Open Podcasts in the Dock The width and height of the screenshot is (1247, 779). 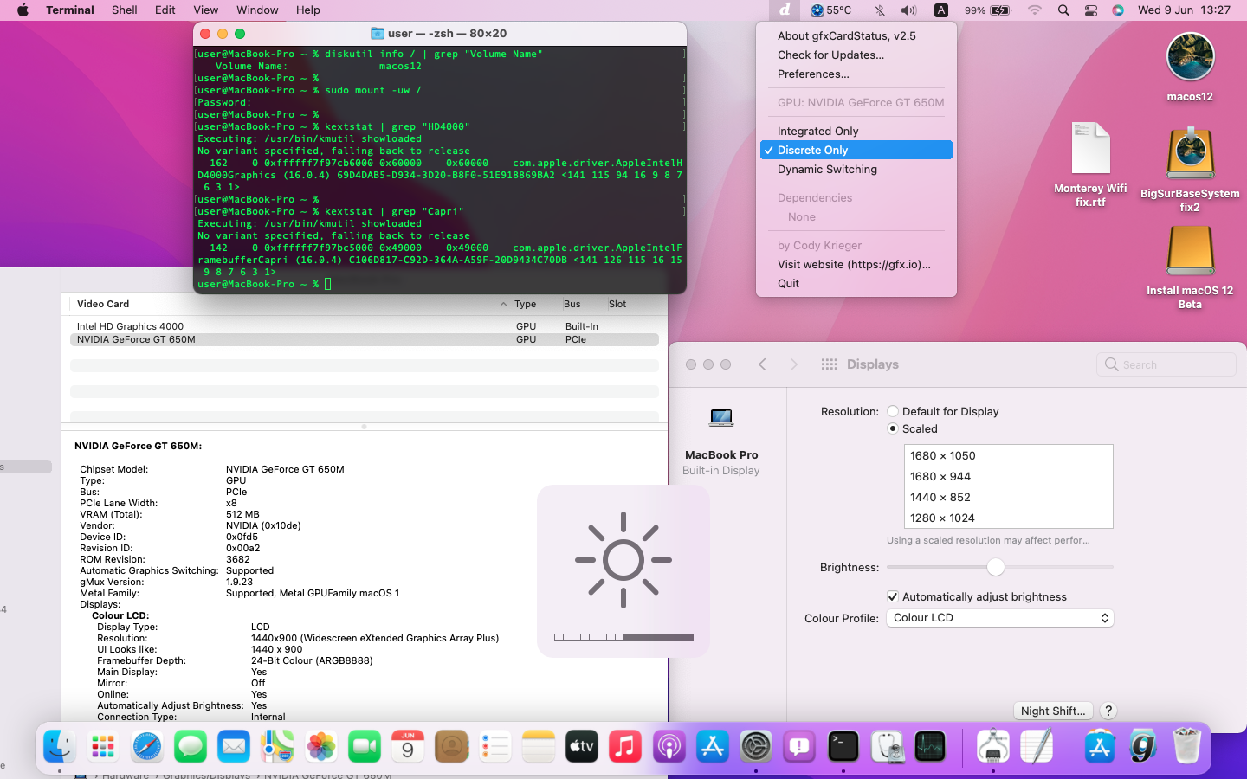coord(669,746)
